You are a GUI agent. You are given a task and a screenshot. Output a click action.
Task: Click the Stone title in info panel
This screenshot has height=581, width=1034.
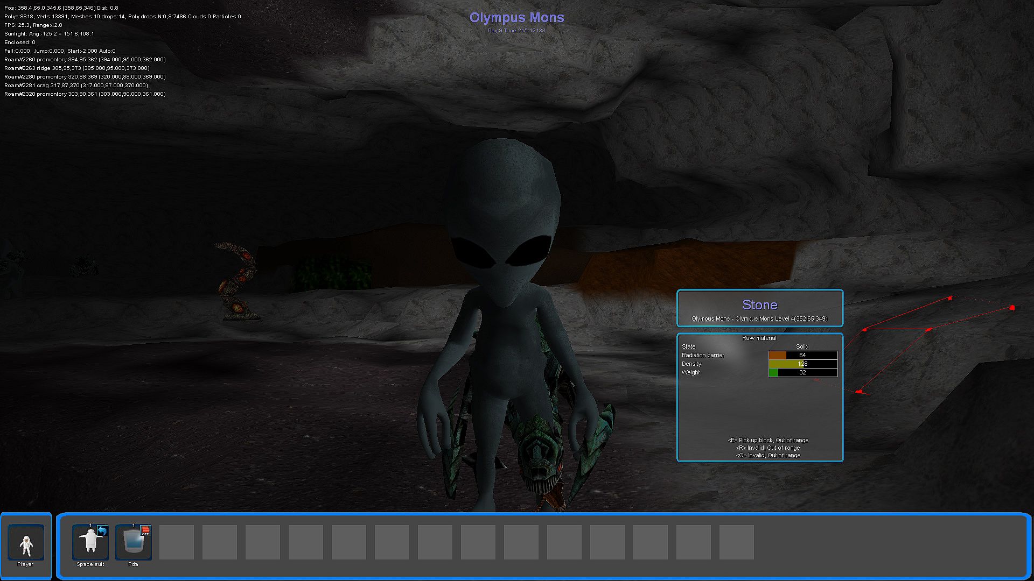tap(759, 305)
